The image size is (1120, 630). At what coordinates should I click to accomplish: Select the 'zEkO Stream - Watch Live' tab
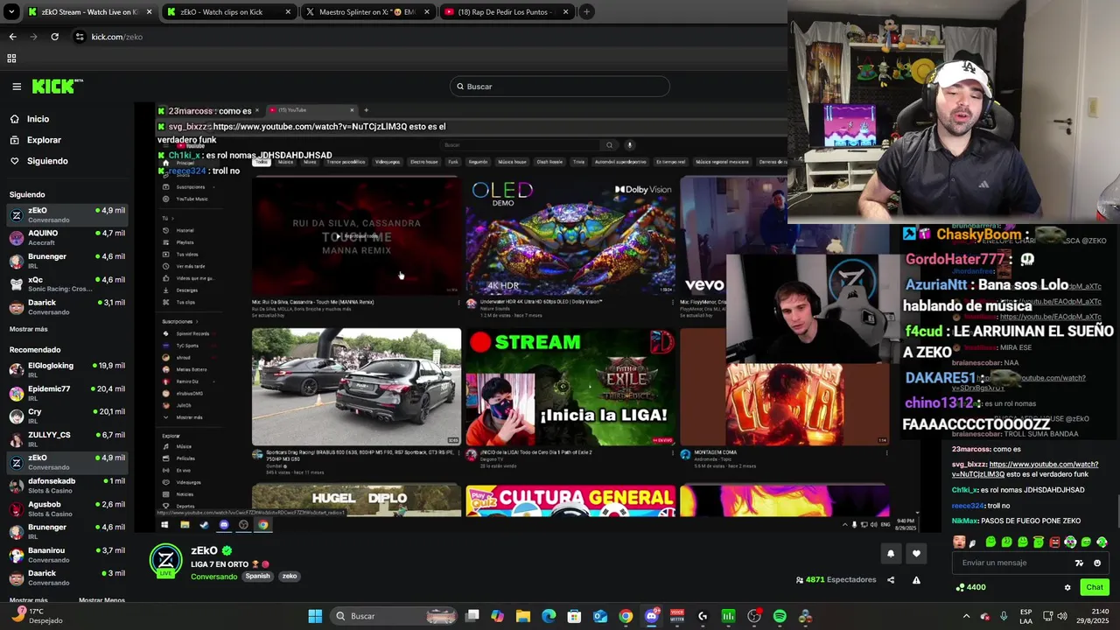tap(89, 12)
